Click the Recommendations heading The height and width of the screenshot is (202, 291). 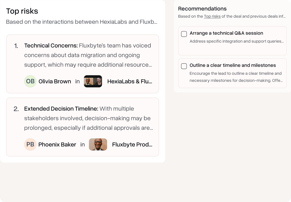click(202, 9)
